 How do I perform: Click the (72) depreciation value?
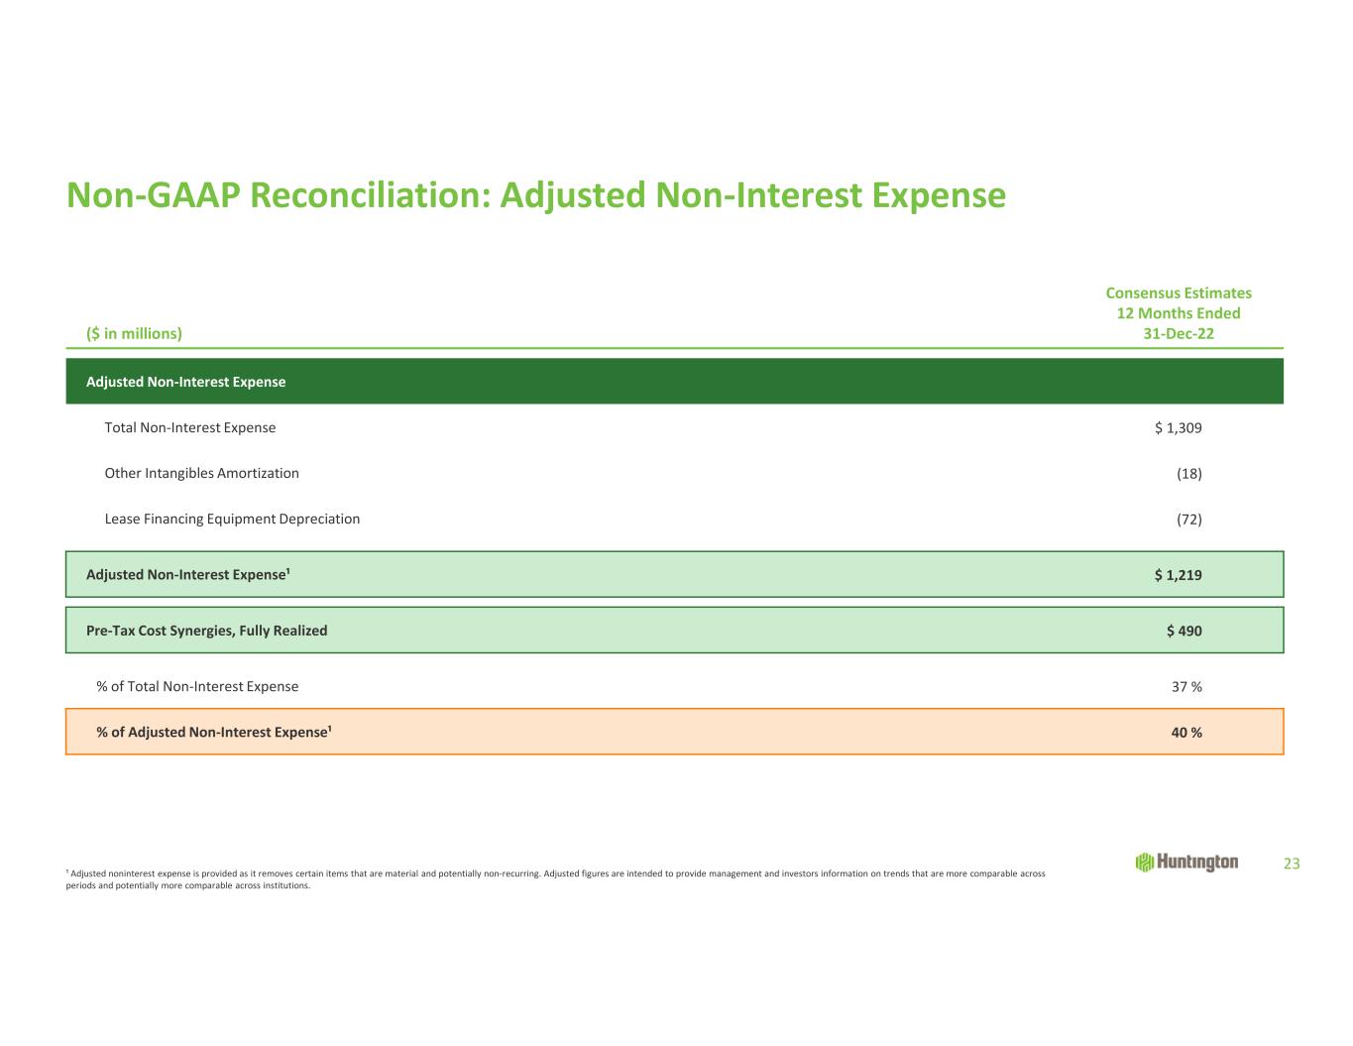(x=1188, y=520)
